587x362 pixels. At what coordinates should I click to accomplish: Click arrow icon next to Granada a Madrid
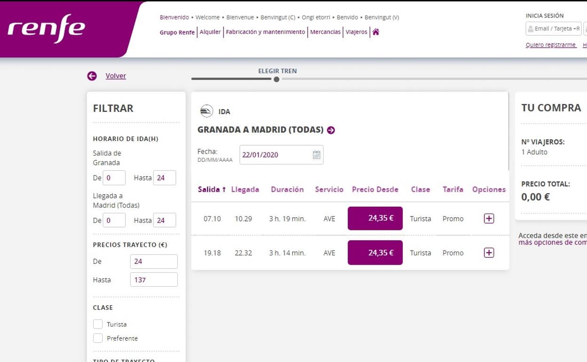pos(331,130)
